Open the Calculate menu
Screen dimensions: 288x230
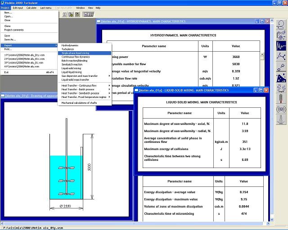pyautogui.click(x=31, y=8)
